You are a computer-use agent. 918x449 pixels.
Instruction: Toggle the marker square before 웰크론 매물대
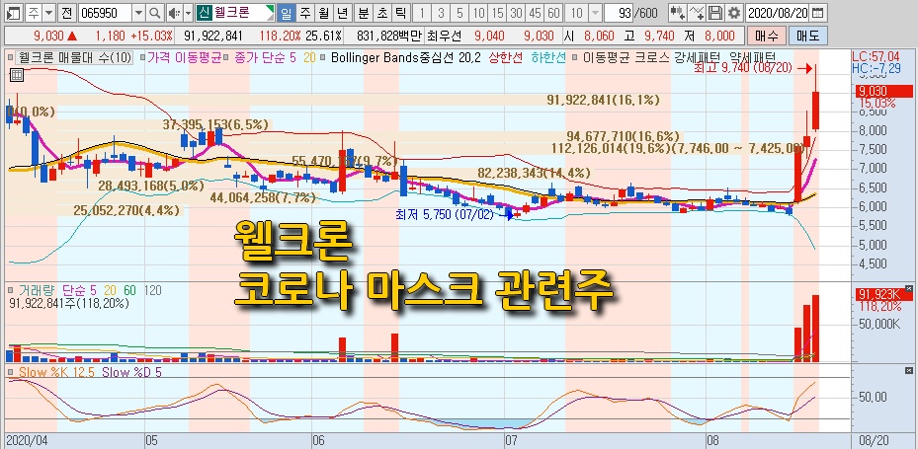pos(11,58)
